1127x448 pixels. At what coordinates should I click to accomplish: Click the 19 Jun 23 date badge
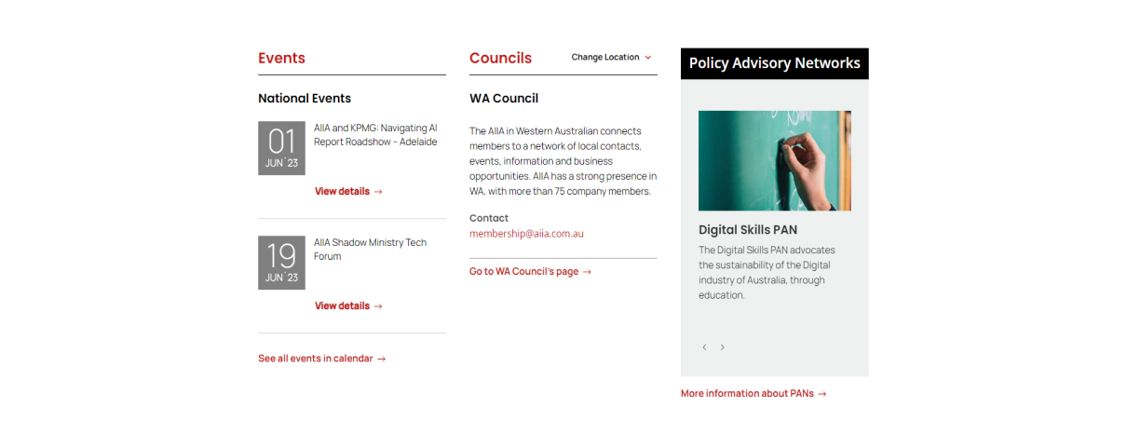click(x=281, y=263)
